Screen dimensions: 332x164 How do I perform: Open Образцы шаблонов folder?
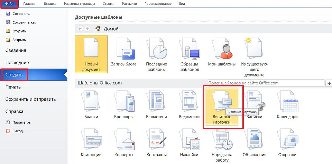click(190, 54)
